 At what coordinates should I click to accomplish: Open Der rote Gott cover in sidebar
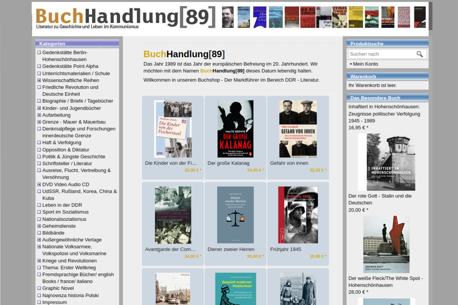(x=386, y=244)
